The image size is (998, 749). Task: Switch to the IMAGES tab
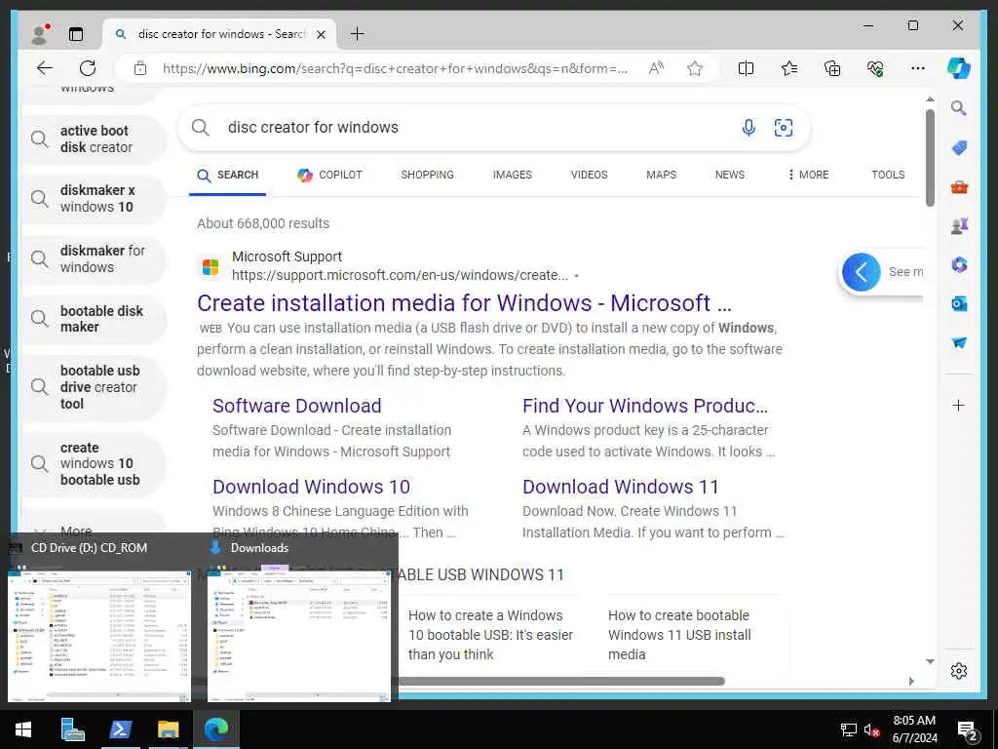click(x=512, y=176)
